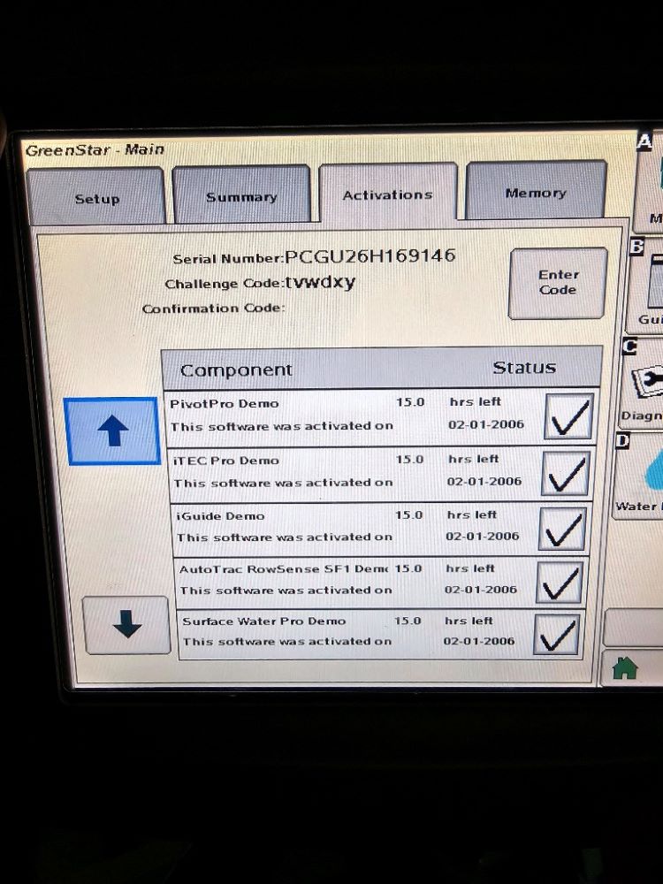Click the blank softkey above the home icon
Screen dimensions: 663x884
click(x=634, y=628)
